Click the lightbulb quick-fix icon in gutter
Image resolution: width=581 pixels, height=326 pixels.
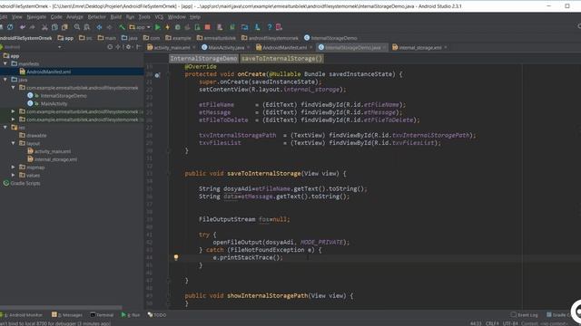coord(176,257)
